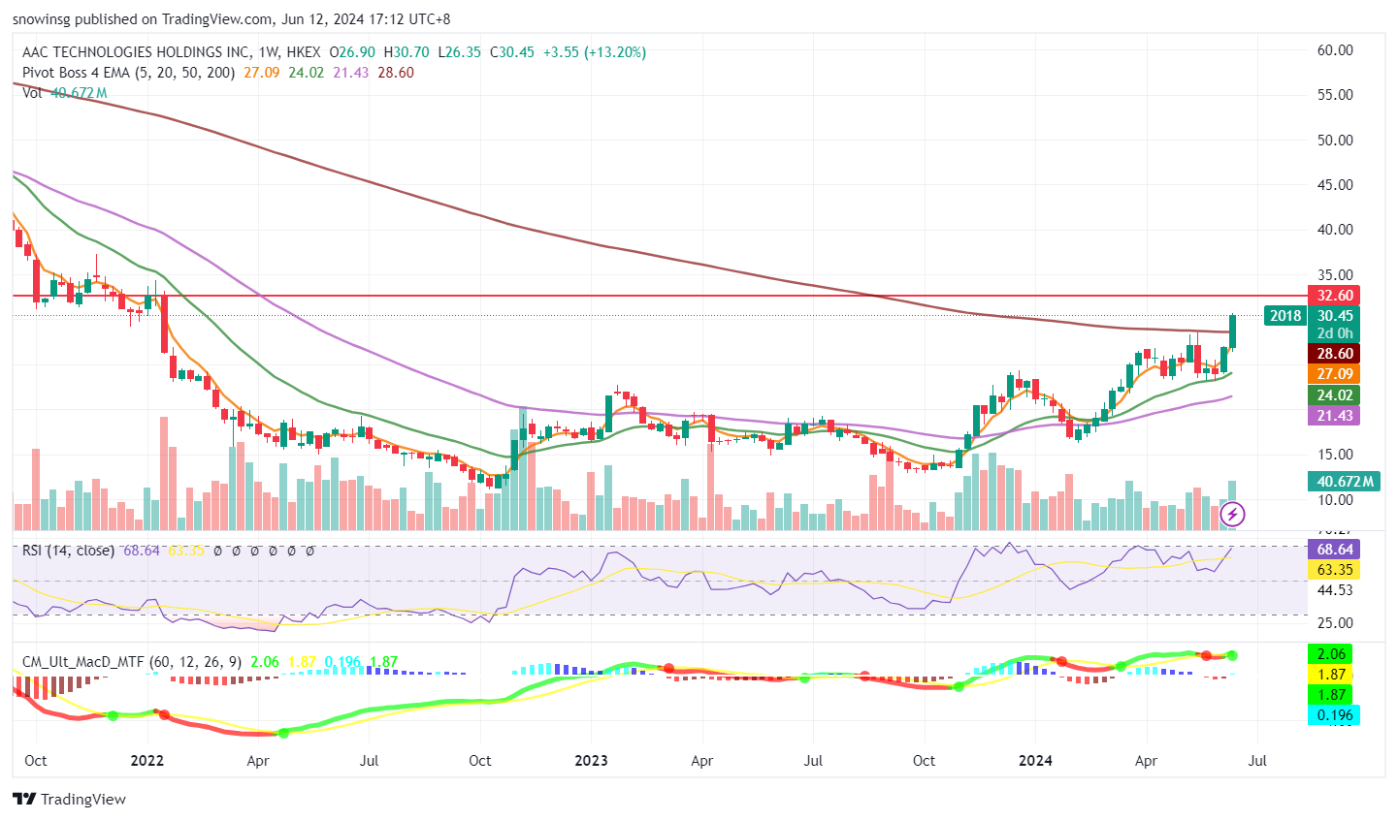
Task: Click the 60.00 price axis label
Action: click(x=1335, y=50)
